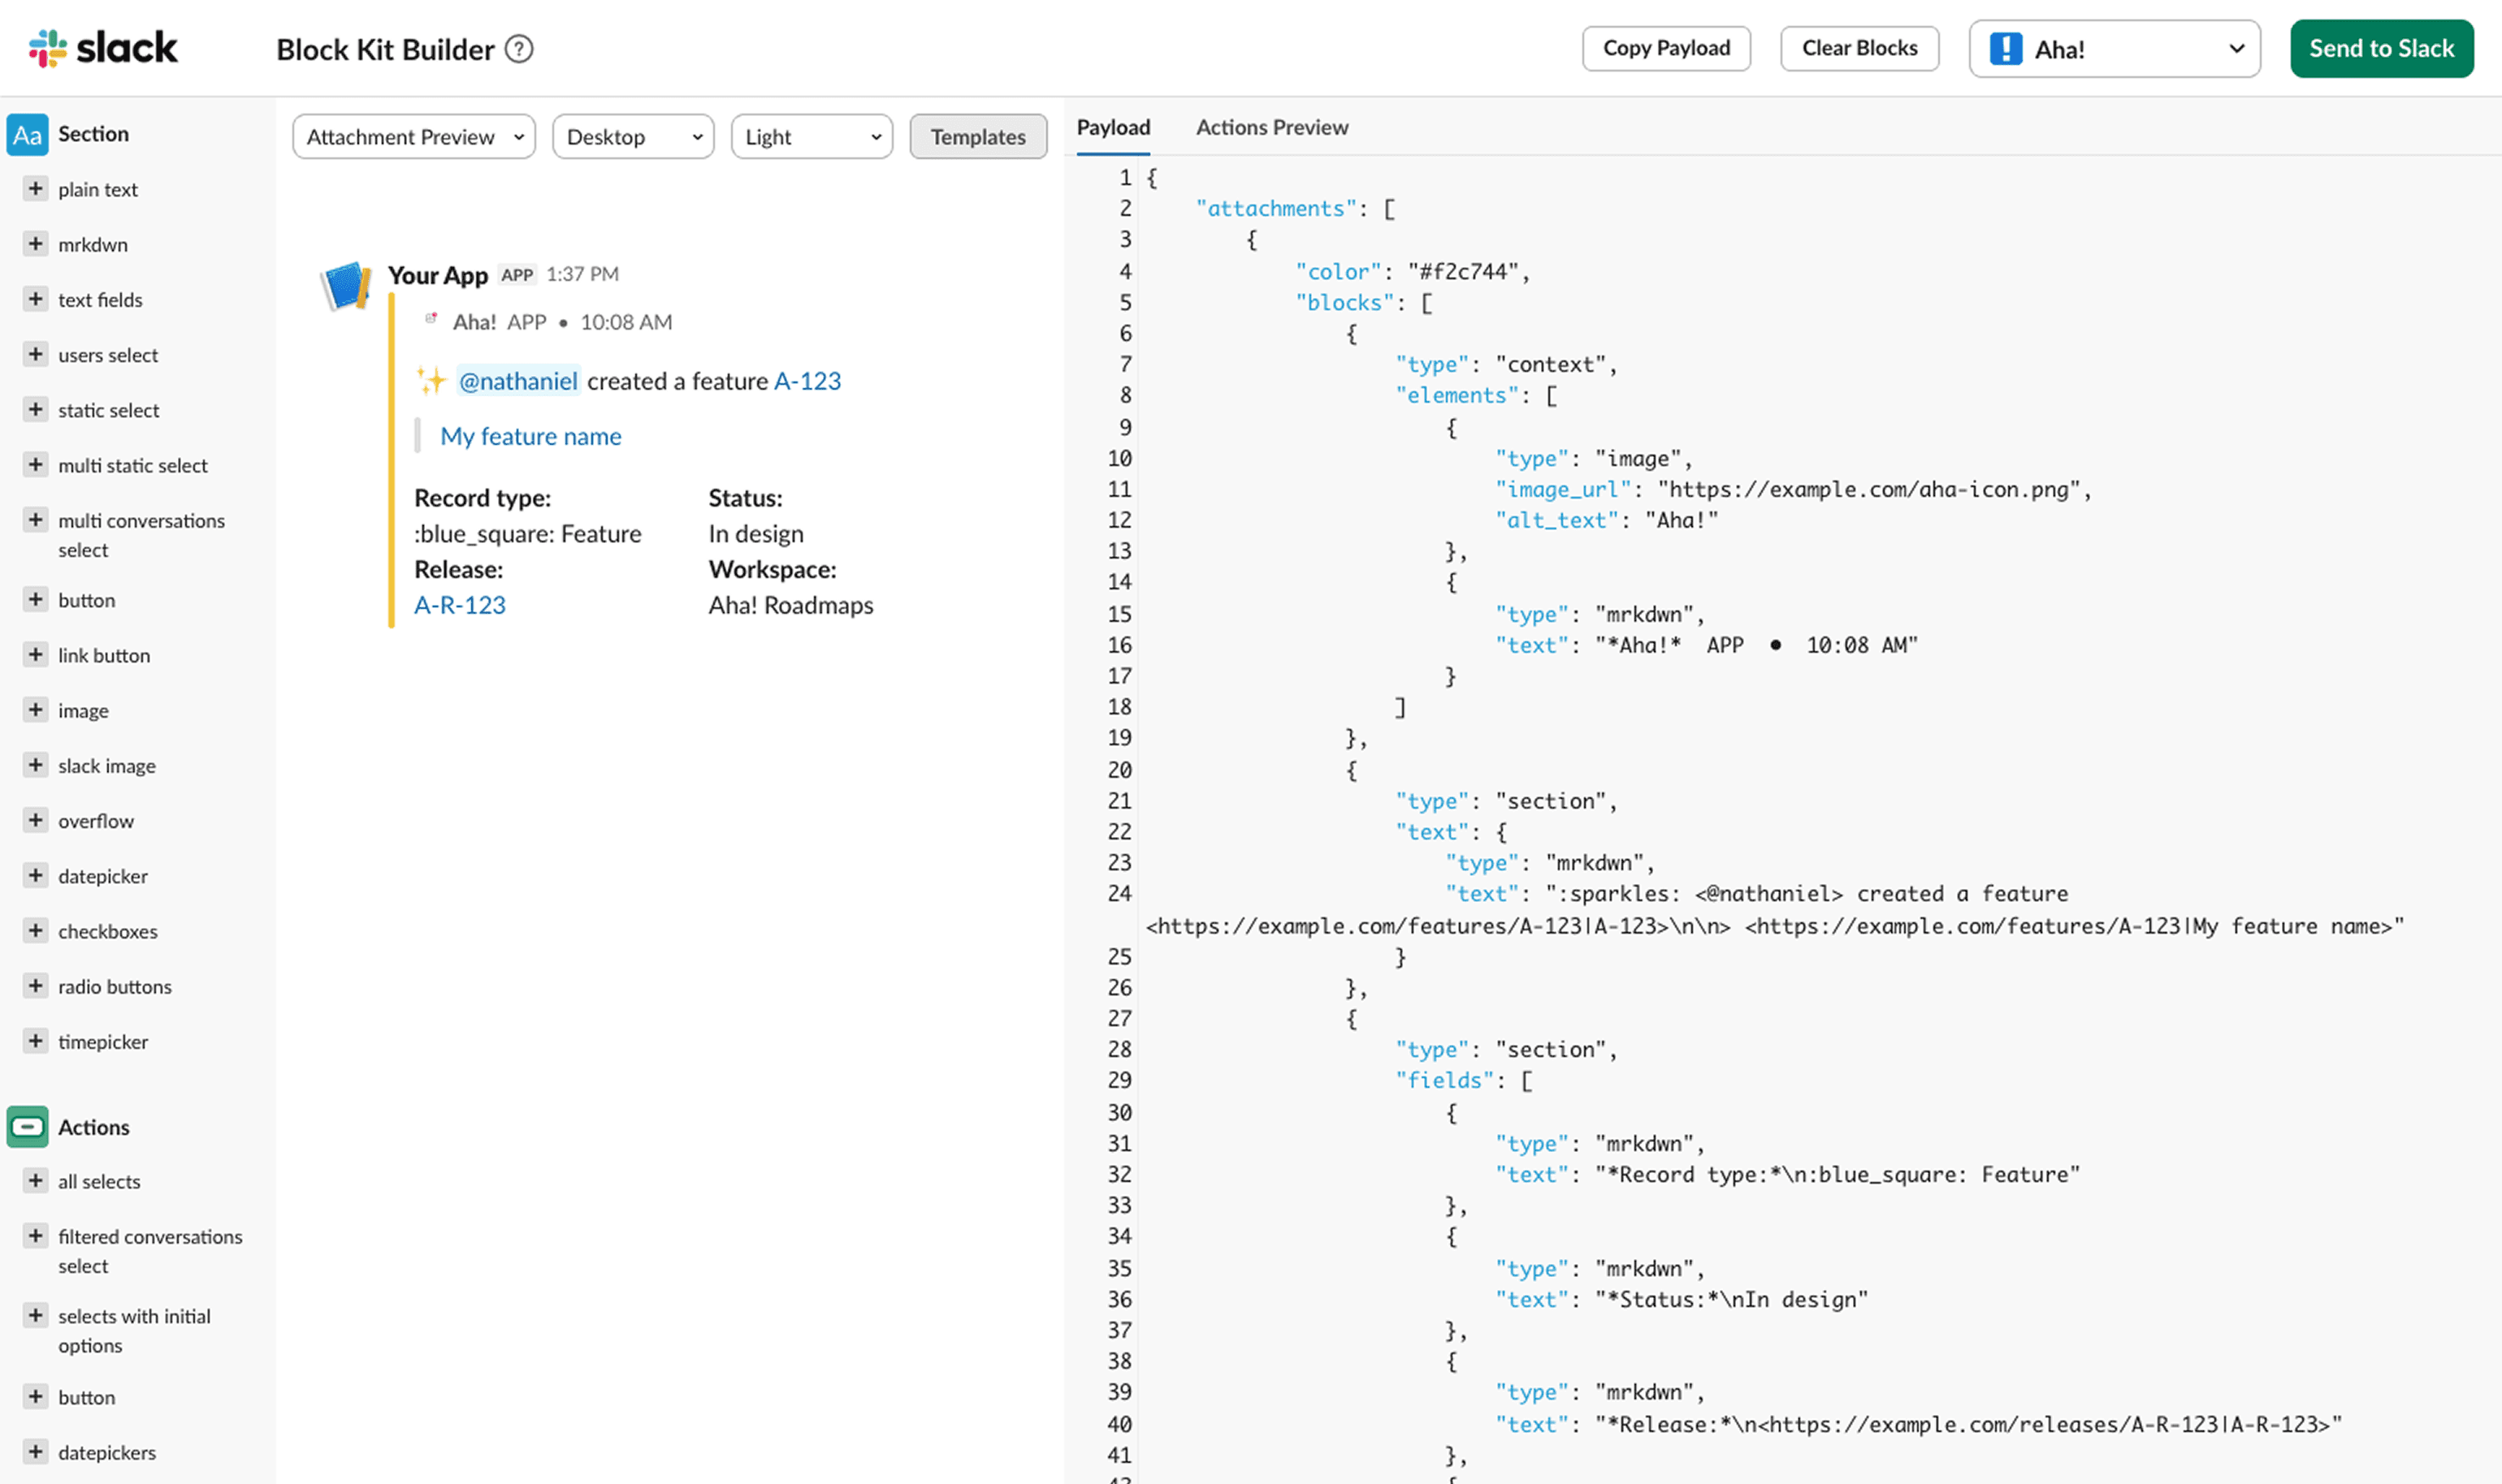
Task: Open the A-R-123 release link
Action: 459,605
